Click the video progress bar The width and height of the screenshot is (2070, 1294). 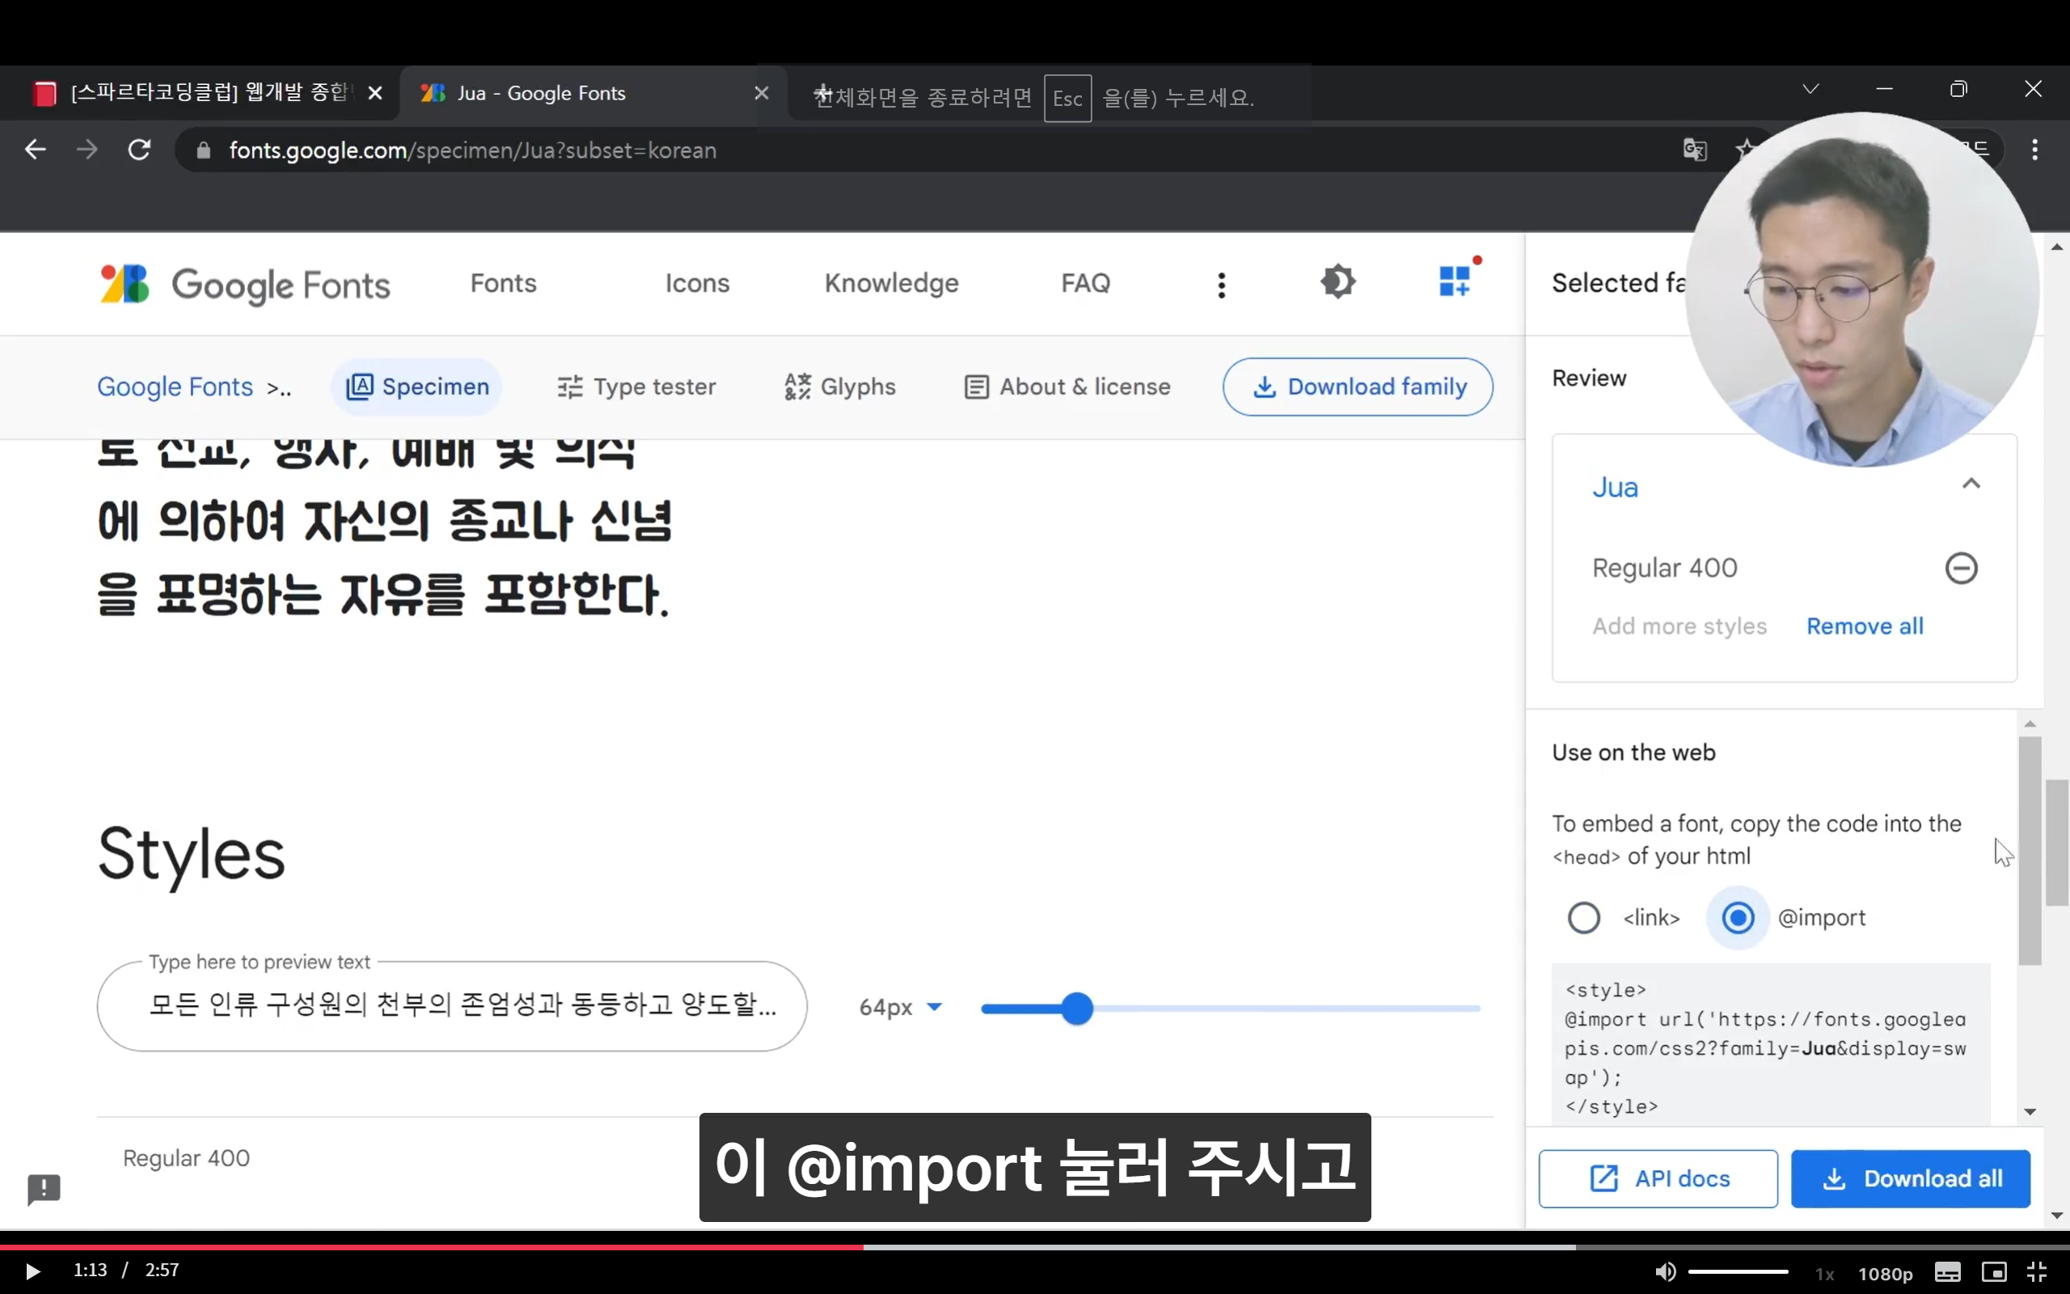(1035, 1247)
